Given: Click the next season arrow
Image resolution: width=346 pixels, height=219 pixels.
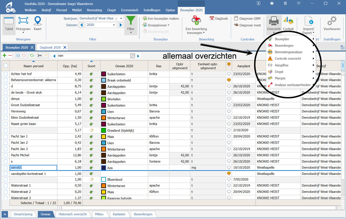Looking at the screenshot, I should pos(121,25).
